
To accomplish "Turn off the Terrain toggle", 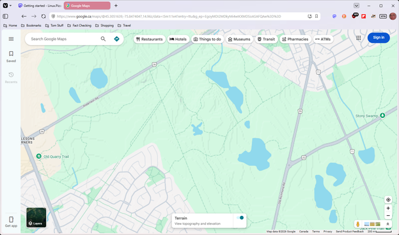I will (240, 218).
